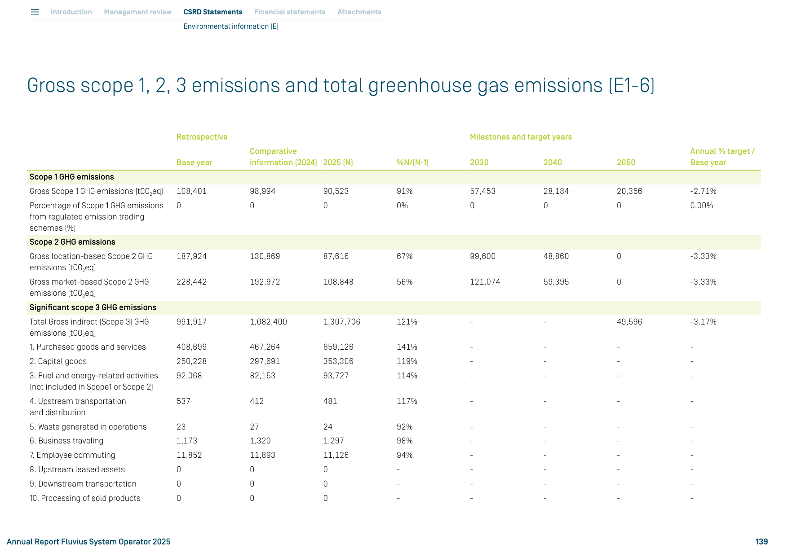The width and height of the screenshot is (788, 557).
Task: Select Waste generated in operations row label
Action: (x=88, y=427)
